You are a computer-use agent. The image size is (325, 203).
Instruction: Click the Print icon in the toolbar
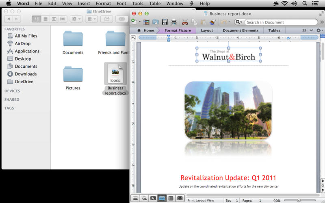click(174, 22)
